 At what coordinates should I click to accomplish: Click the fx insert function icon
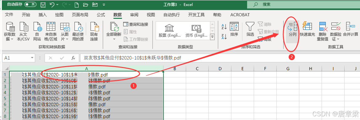[x=73, y=58]
